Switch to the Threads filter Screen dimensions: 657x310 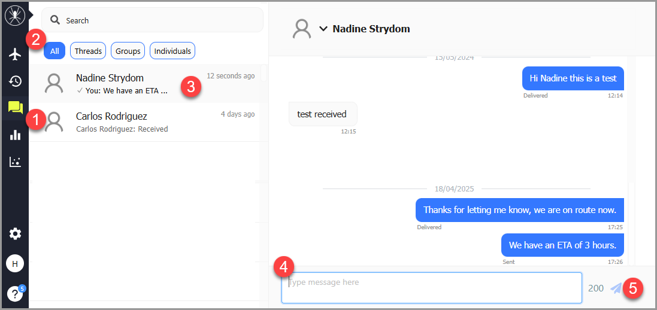click(x=88, y=51)
